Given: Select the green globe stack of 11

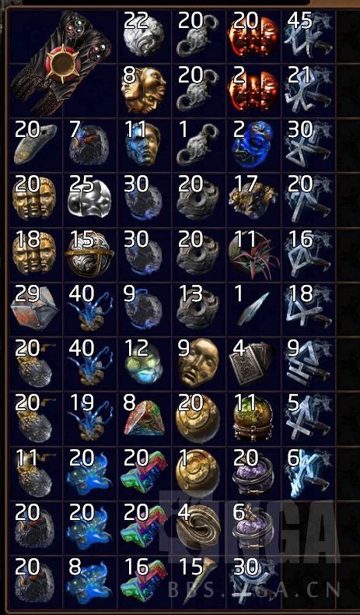Looking at the screenshot, I should tap(253, 419).
